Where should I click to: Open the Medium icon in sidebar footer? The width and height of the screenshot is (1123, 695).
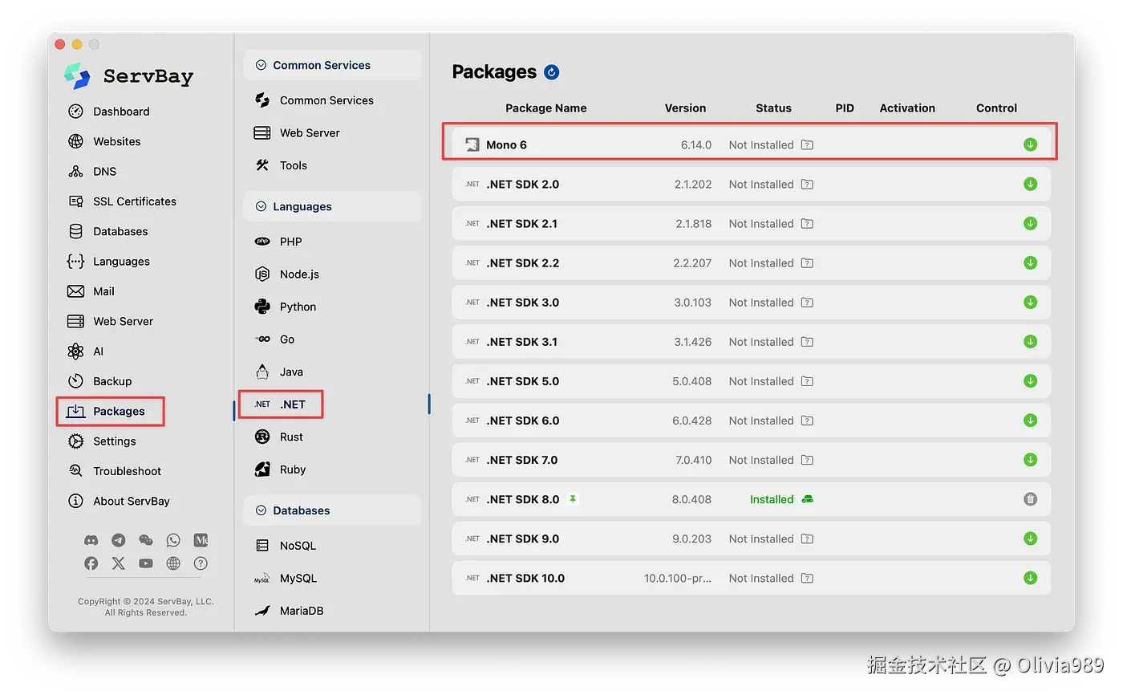pyautogui.click(x=201, y=540)
